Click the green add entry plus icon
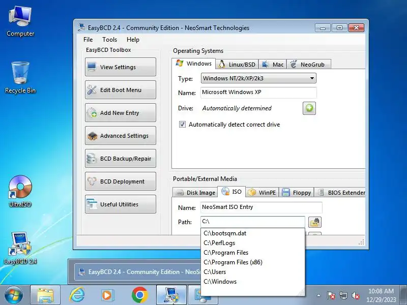 pos(309,108)
